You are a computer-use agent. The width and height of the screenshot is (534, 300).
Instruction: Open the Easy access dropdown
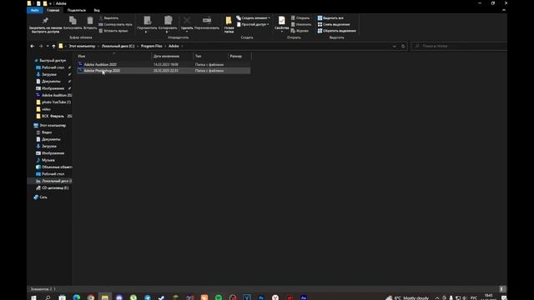click(253, 24)
